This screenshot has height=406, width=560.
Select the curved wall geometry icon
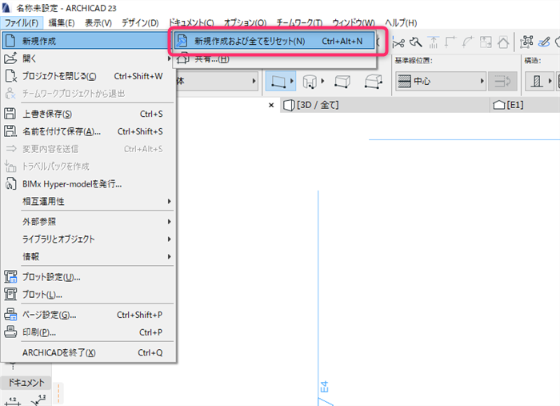(x=310, y=82)
